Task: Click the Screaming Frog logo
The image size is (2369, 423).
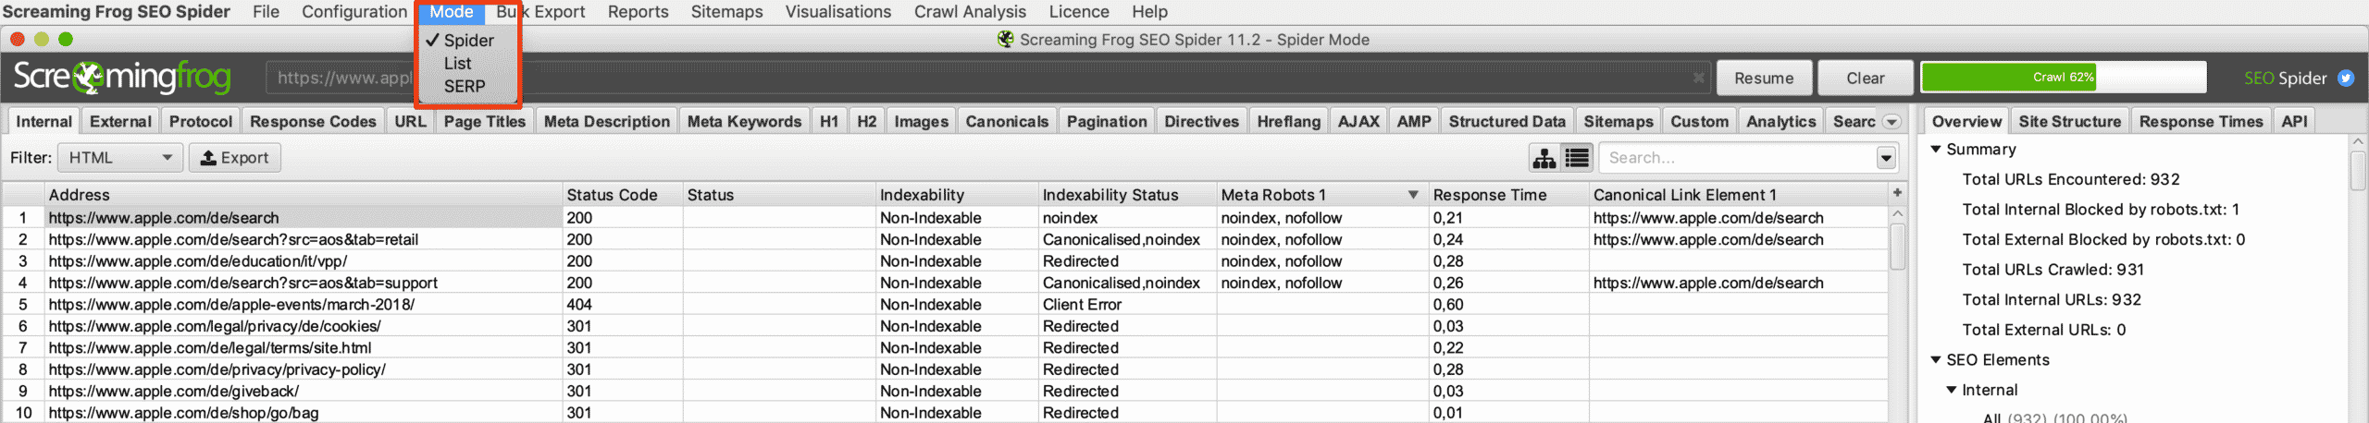Action: coord(122,78)
